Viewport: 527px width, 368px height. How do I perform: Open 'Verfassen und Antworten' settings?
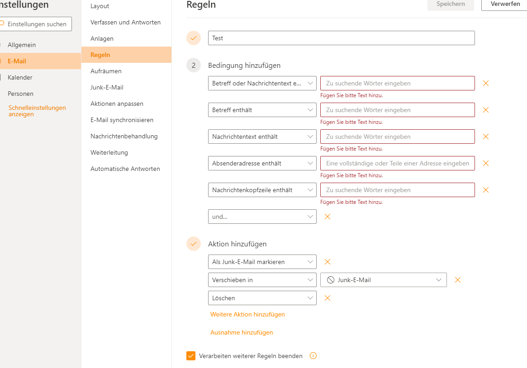pyautogui.click(x=126, y=22)
